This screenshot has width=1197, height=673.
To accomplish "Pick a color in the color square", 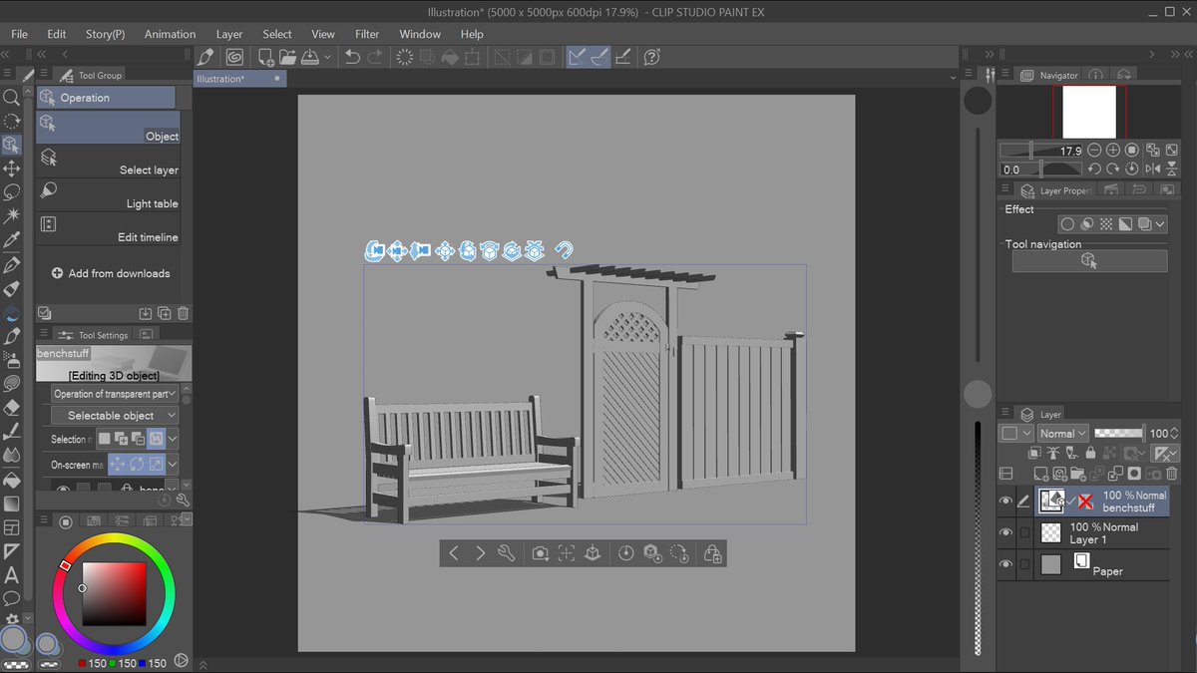I will 114,594.
